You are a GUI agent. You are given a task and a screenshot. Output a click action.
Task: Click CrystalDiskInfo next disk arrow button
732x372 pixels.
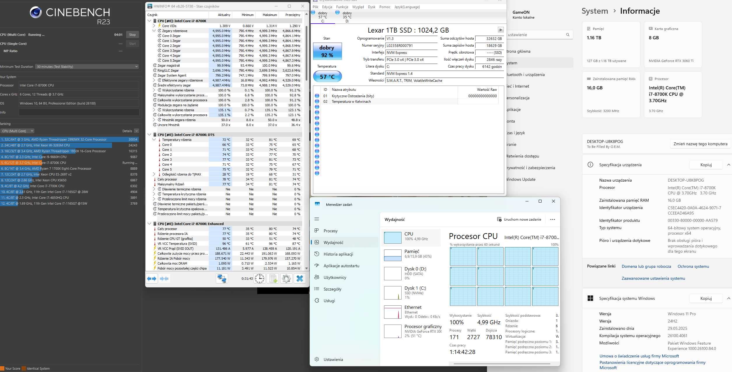point(500,30)
